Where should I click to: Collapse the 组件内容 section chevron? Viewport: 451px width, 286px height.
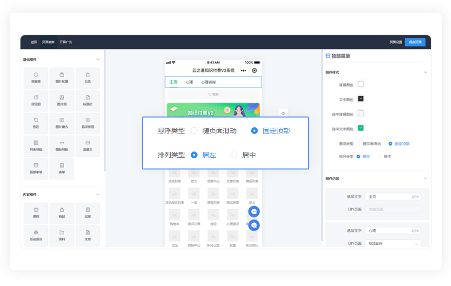[425, 178]
